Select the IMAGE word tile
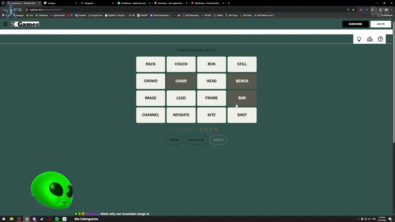This screenshot has height=222, width=395. coord(151,98)
